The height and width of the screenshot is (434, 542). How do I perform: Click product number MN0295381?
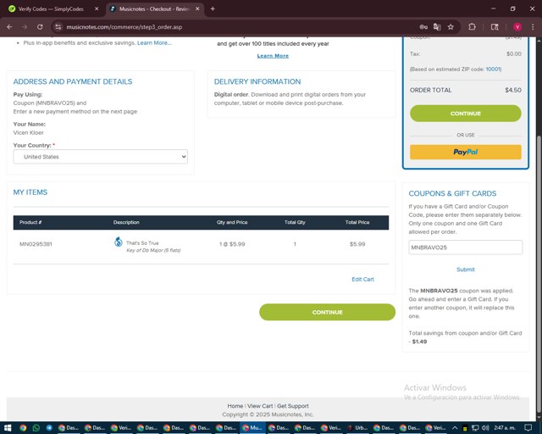(x=36, y=244)
